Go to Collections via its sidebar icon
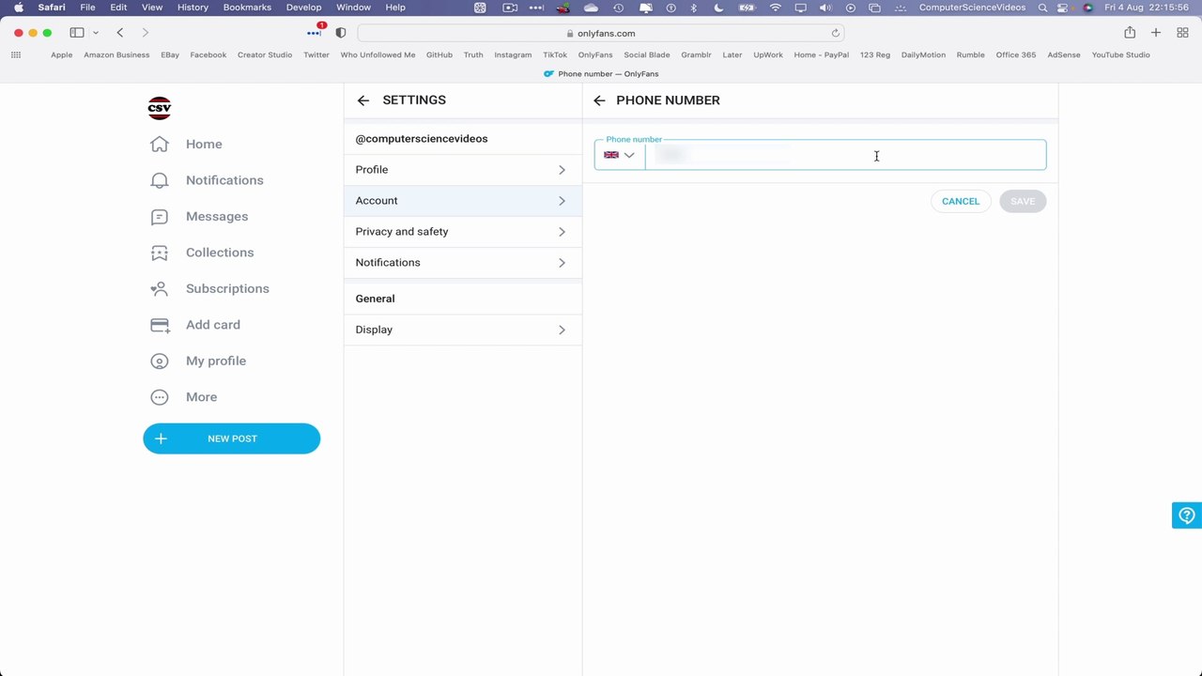The height and width of the screenshot is (676, 1202). coord(160,253)
